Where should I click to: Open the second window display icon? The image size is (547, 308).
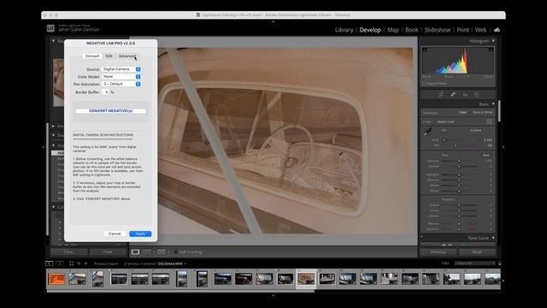point(60,264)
